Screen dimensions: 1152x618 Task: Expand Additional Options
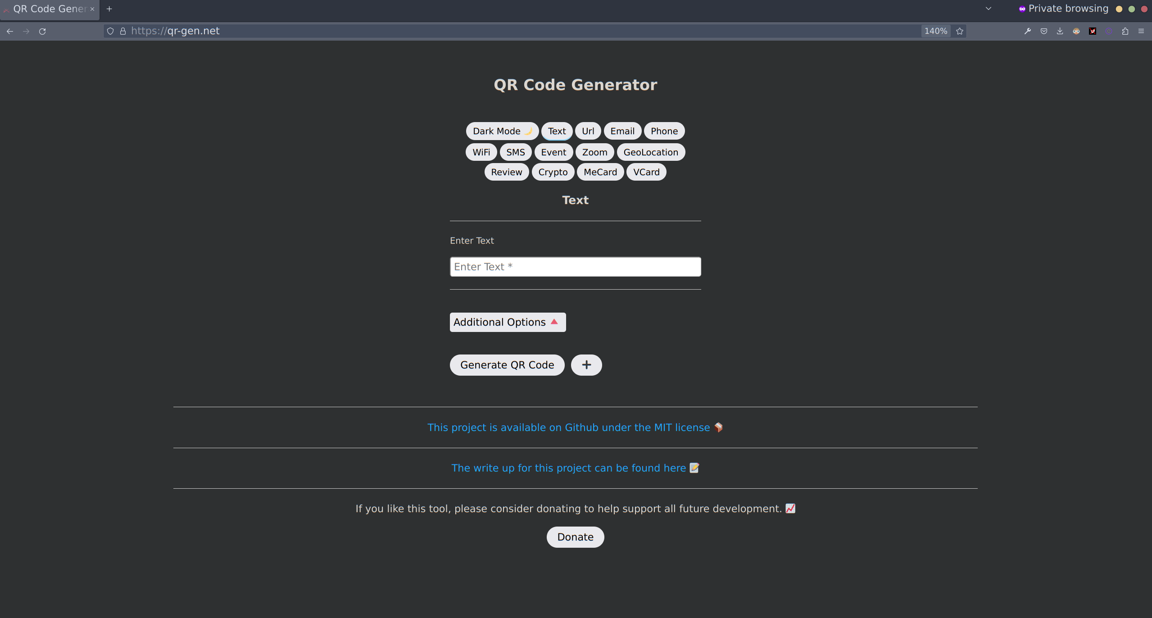[x=507, y=322]
